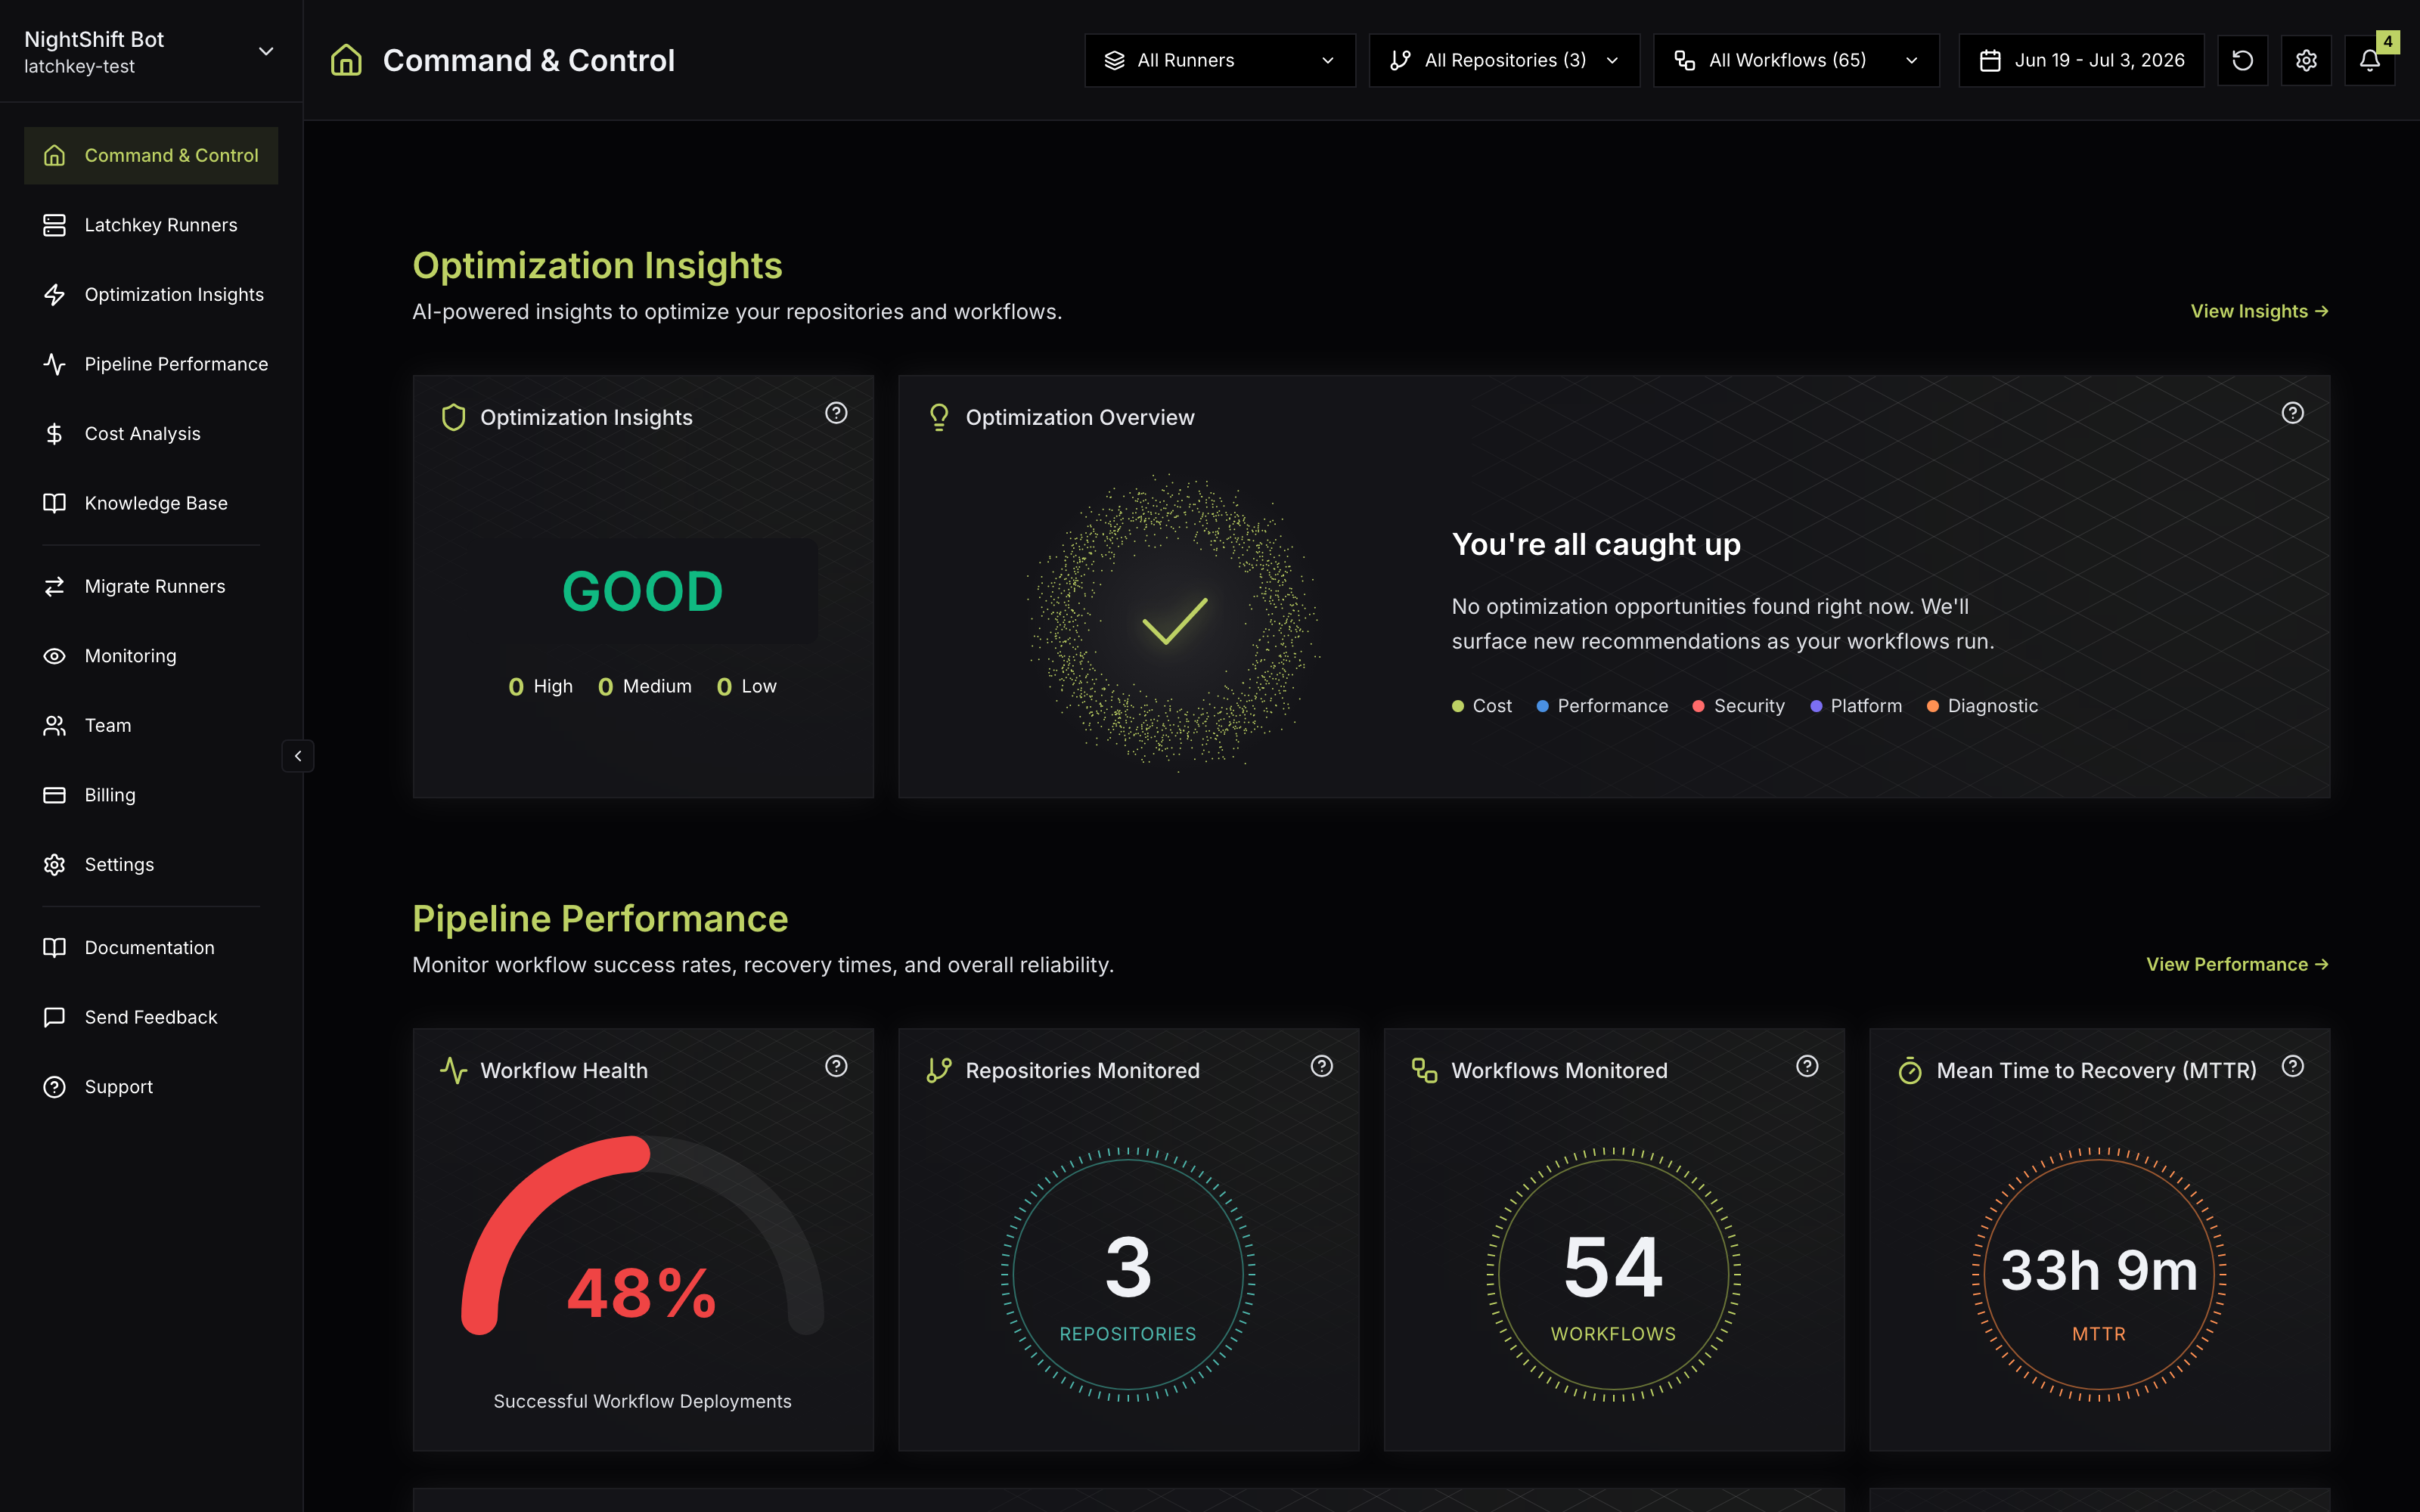Open help for the MTTR card

(2292, 1066)
